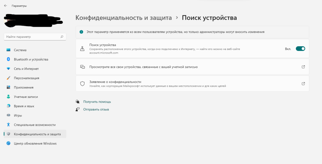The image size is (322, 164).
Task: Click the Получить помощь link
Action: [x=97, y=102]
